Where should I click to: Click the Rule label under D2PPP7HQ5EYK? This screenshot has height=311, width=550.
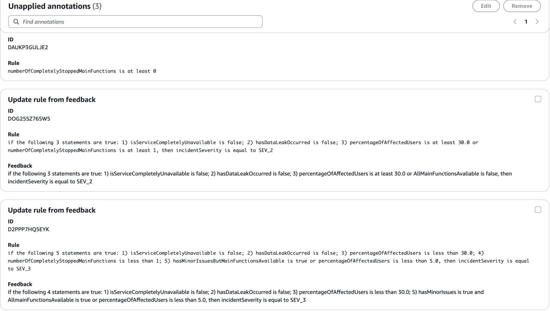pyautogui.click(x=13, y=245)
